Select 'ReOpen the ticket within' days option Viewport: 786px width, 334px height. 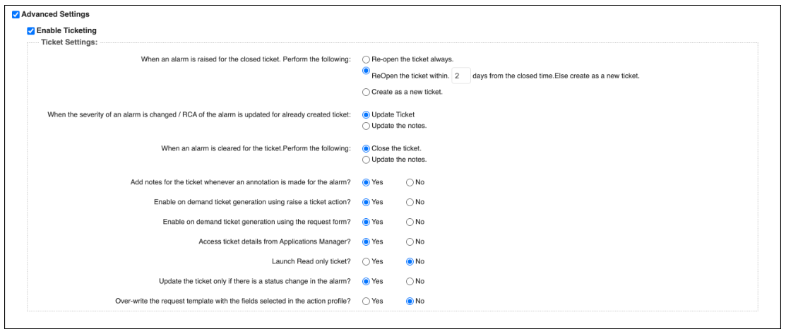pos(366,71)
